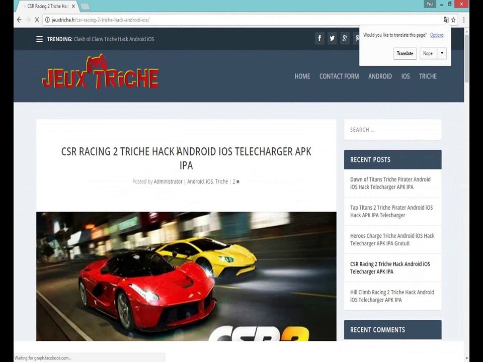The height and width of the screenshot is (362, 483).
Task: Open Heroes Charge Triche recent post
Action: (392, 239)
